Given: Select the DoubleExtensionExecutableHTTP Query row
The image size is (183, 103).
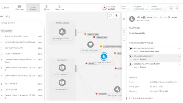Looking at the screenshot, I should (x=22, y=61).
